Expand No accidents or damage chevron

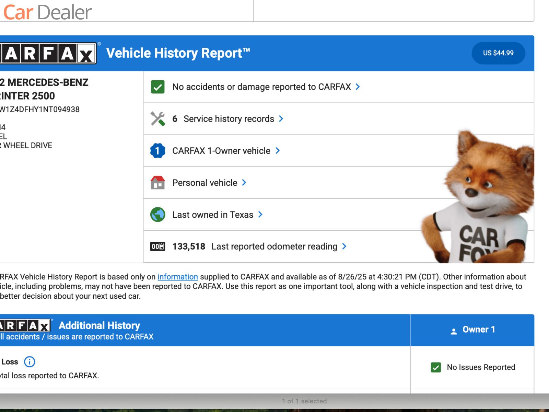[x=358, y=87]
